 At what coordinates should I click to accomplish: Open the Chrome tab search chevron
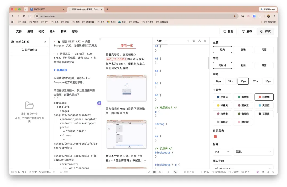pyautogui.click(x=26, y=9)
